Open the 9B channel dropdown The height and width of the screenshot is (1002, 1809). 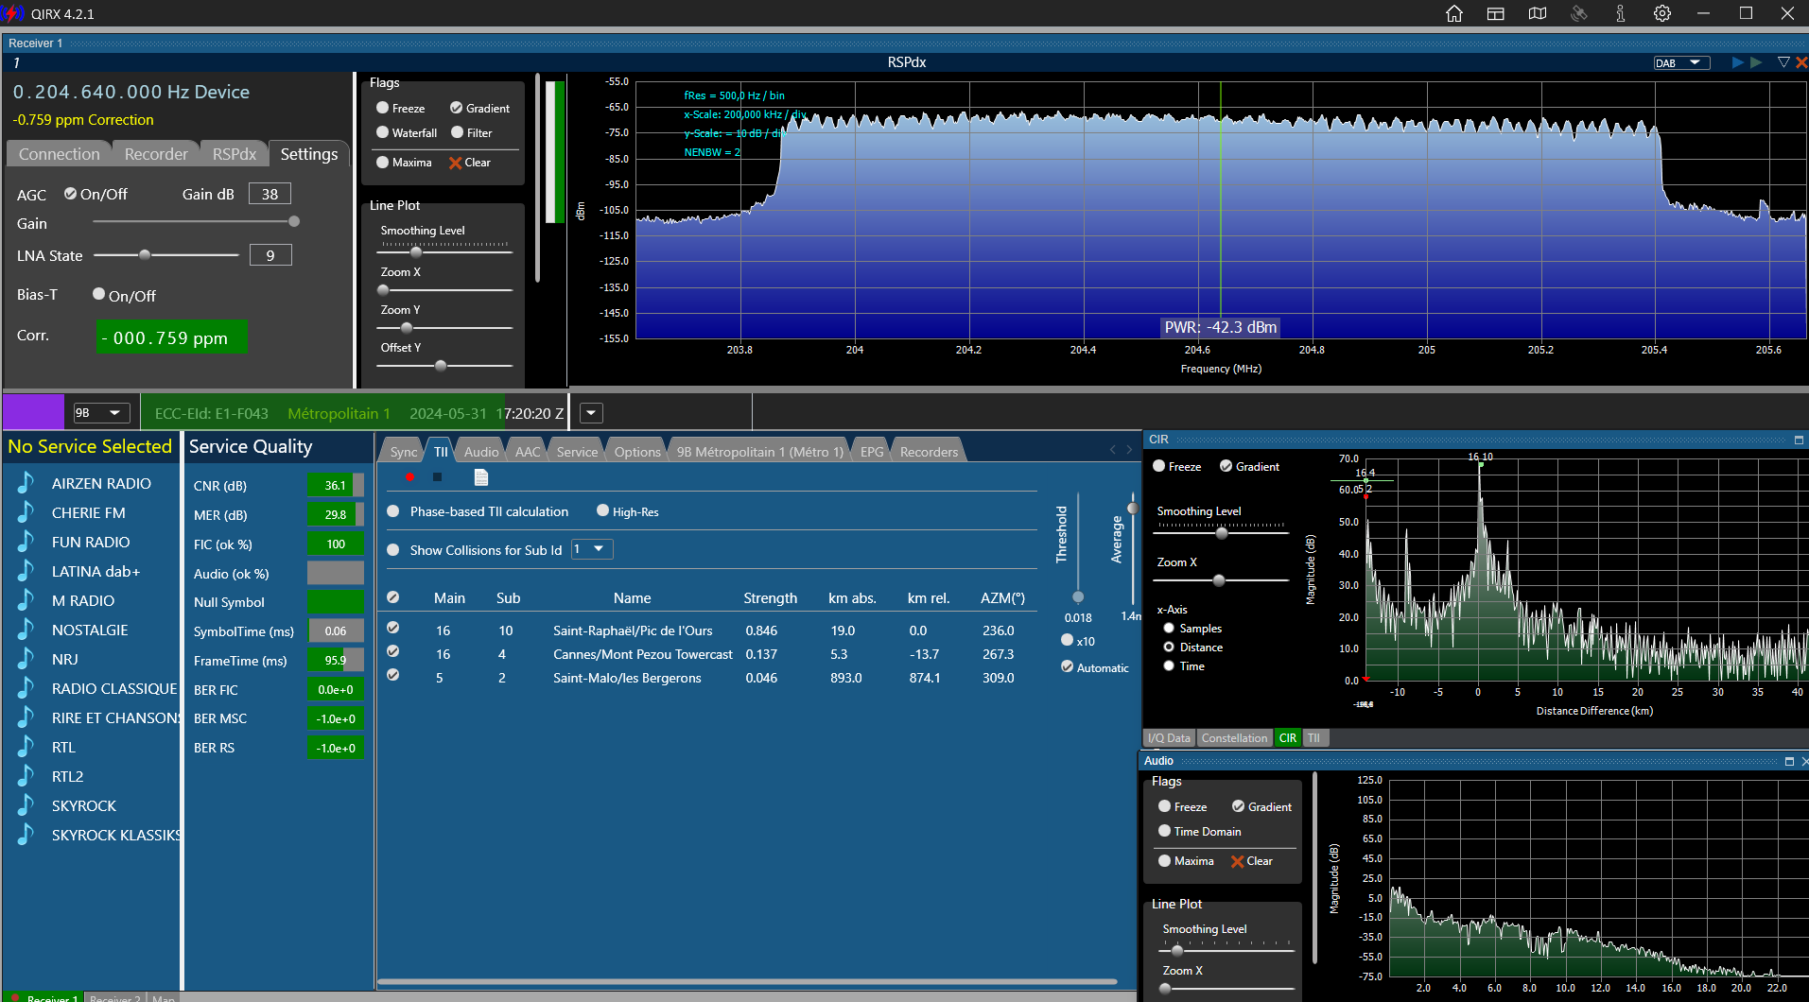pyautogui.click(x=102, y=413)
